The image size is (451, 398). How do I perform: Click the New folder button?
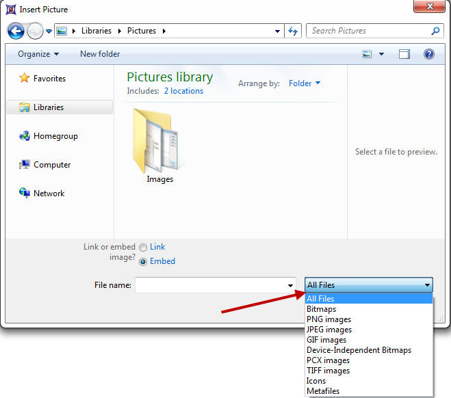pyautogui.click(x=100, y=54)
